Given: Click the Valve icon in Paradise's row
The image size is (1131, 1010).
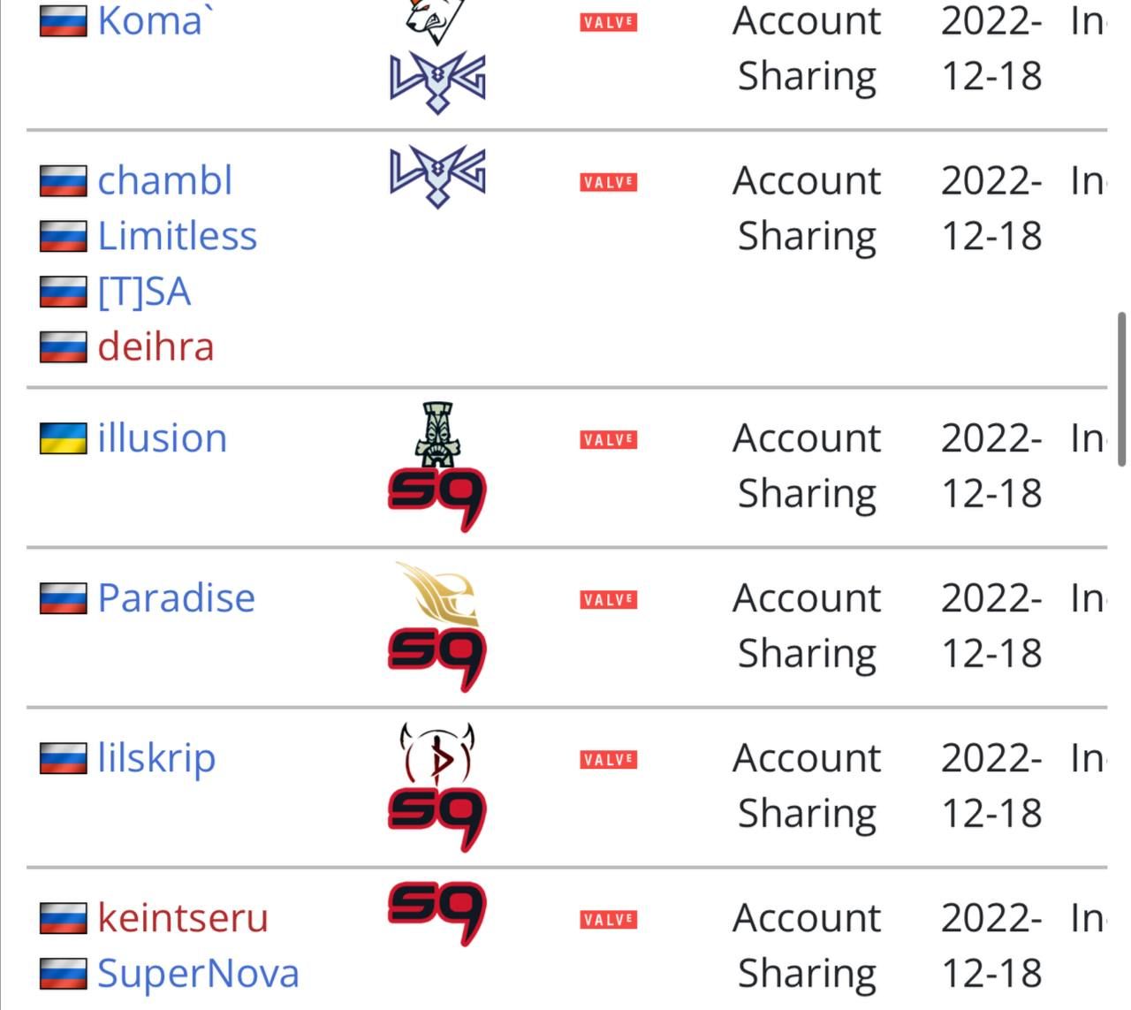Looking at the screenshot, I should 609,599.
